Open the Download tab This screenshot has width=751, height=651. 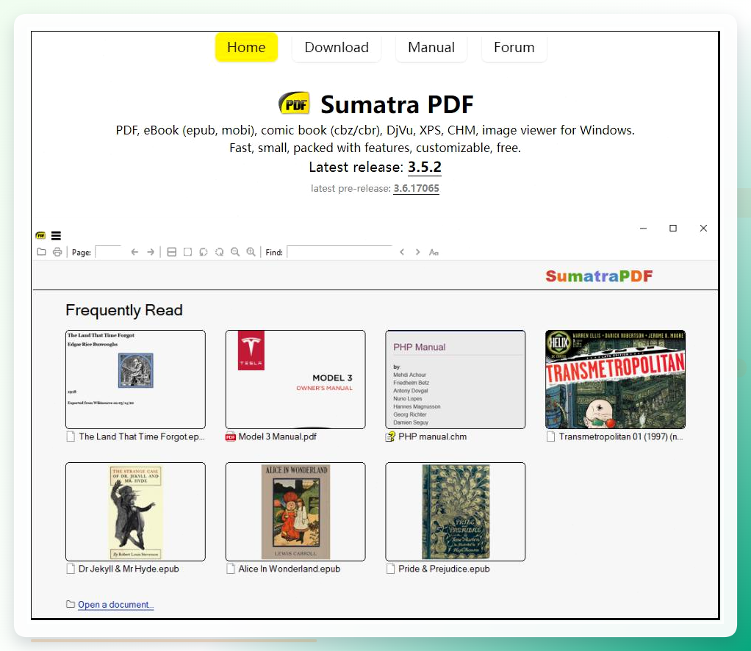coord(337,48)
